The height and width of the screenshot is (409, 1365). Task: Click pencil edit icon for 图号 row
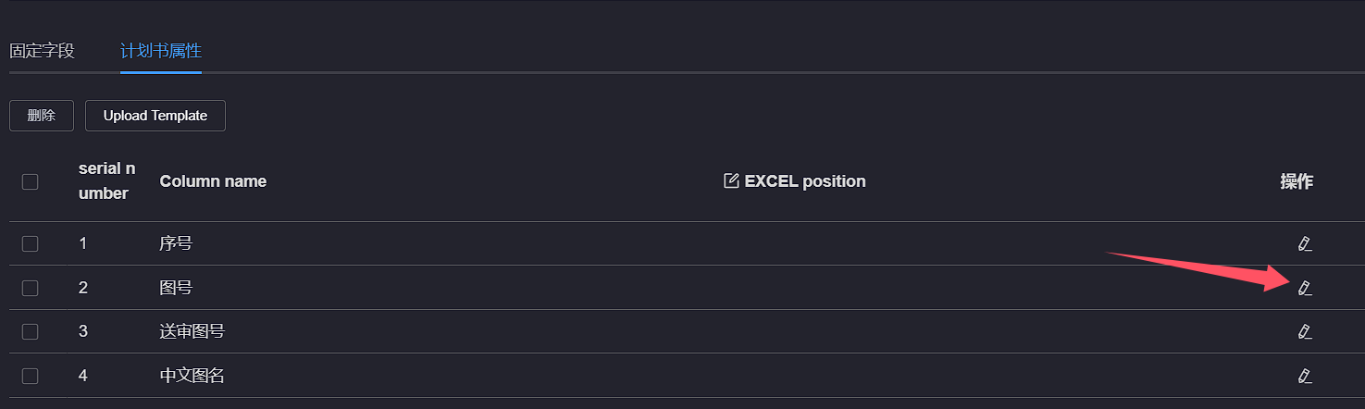point(1305,288)
